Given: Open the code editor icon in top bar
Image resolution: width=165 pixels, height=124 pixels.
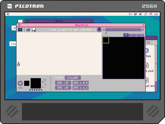Looking at the screenshot, I should click(130, 14).
